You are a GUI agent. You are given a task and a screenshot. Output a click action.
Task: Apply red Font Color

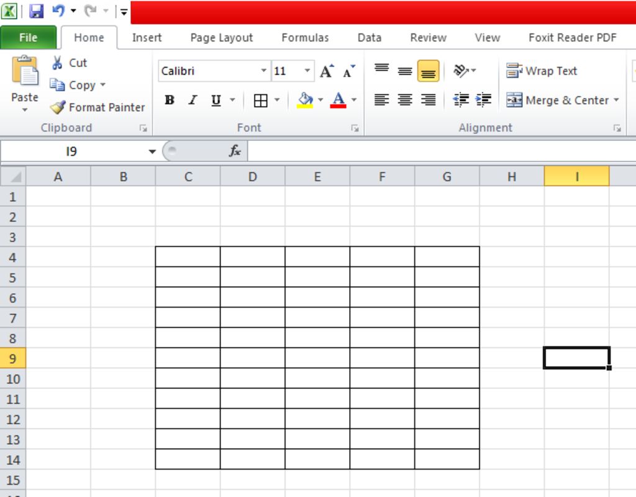pyautogui.click(x=338, y=100)
